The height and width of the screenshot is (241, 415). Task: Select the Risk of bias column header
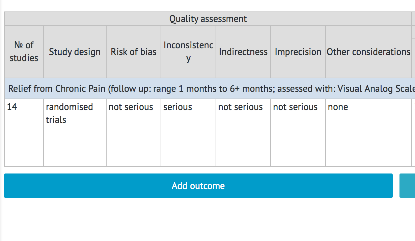[134, 52]
